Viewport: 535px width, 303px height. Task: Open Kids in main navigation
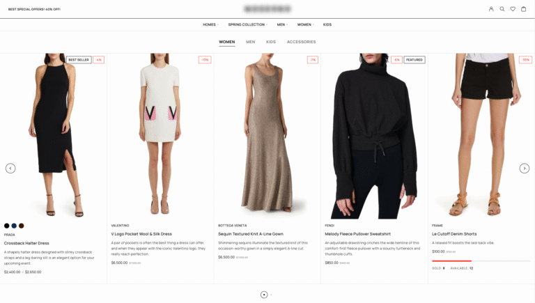pos(327,24)
